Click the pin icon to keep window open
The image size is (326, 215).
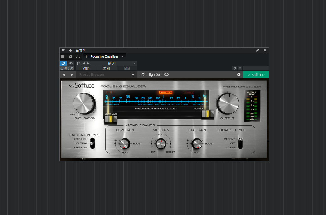click(257, 50)
